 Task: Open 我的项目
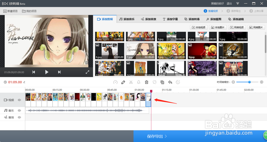coord(29,11)
